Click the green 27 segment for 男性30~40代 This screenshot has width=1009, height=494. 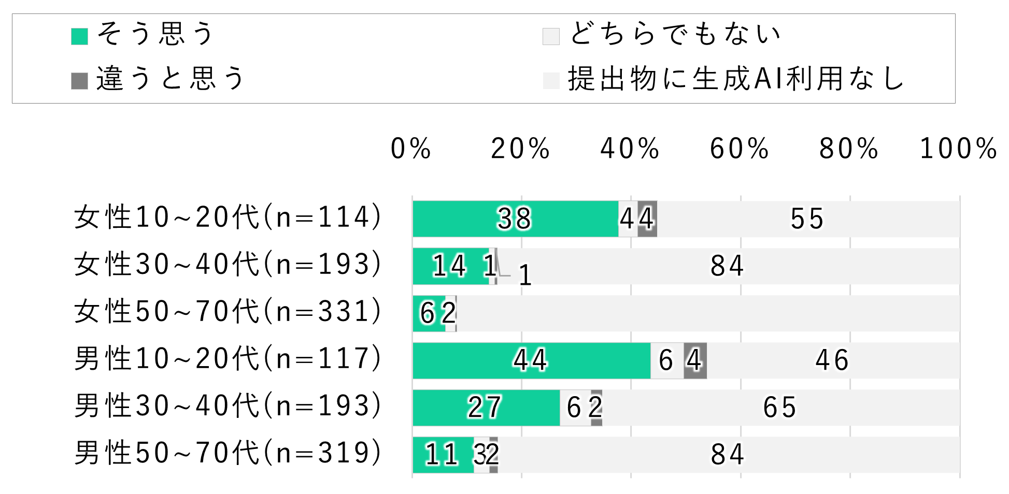[486, 408]
